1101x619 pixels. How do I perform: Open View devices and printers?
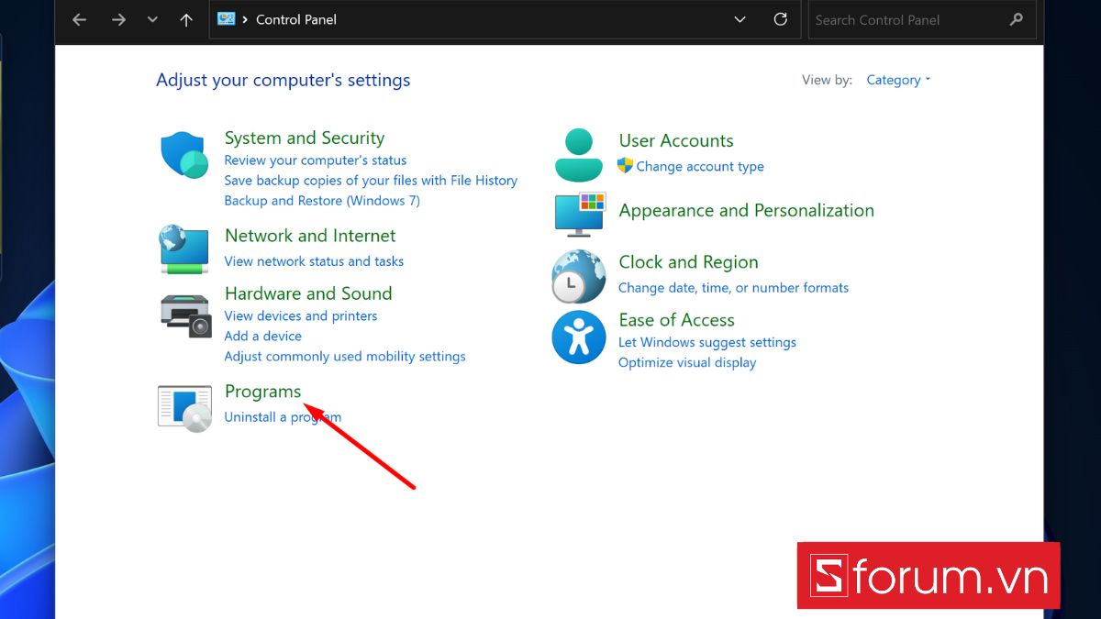tap(301, 316)
